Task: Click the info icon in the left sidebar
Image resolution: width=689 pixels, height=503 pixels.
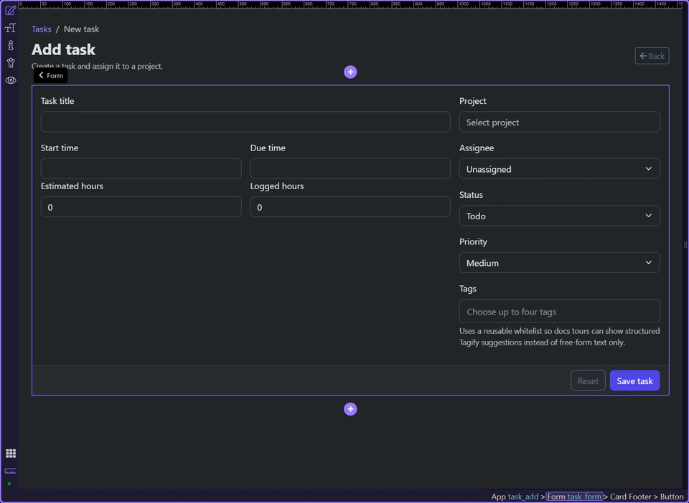Action: click(10, 44)
